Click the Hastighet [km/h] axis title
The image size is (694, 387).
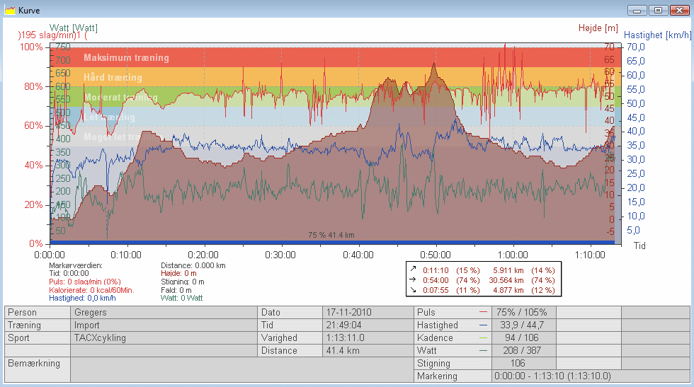(x=657, y=35)
